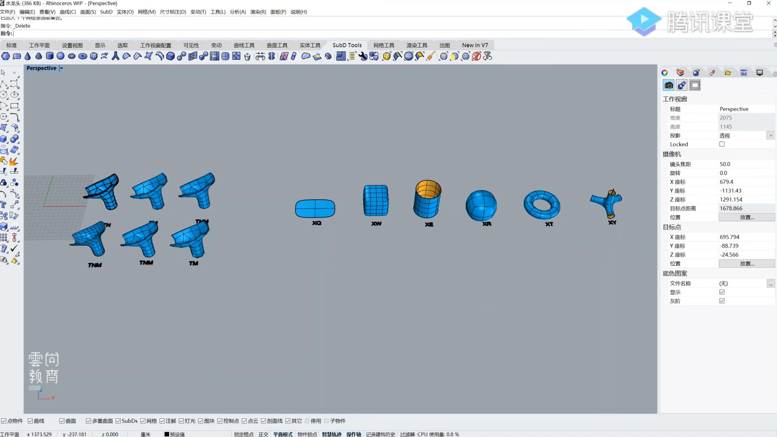Select the XT torus object in viewport

pyautogui.click(x=542, y=205)
